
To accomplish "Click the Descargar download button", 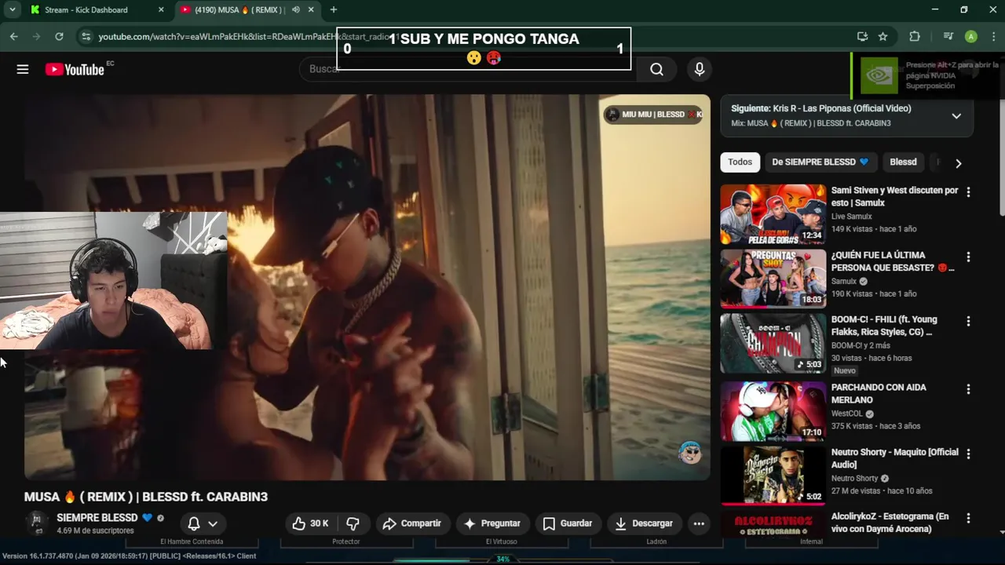I will [x=645, y=523].
